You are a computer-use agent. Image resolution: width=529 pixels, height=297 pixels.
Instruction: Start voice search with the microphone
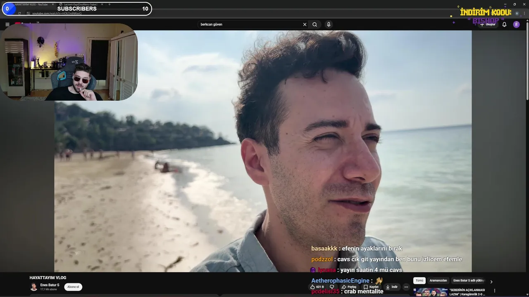point(329,24)
